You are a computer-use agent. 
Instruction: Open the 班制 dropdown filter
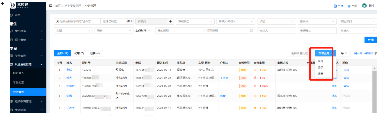tap(114, 31)
